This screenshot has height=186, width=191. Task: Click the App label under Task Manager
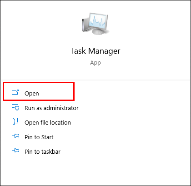95,63
